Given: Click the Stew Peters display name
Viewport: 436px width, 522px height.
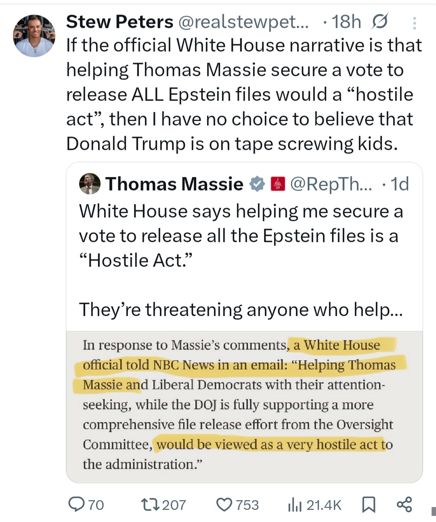Looking at the screenshot, I should point(119,22).
